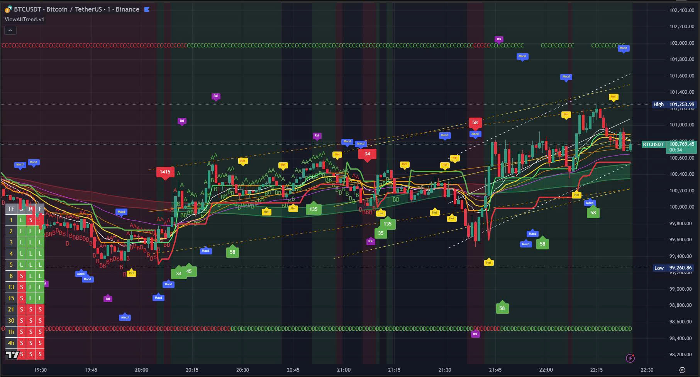Click the green 35 signal label
Image resolution: width=700 pixels, height=377 pixels.
(381, 233)
